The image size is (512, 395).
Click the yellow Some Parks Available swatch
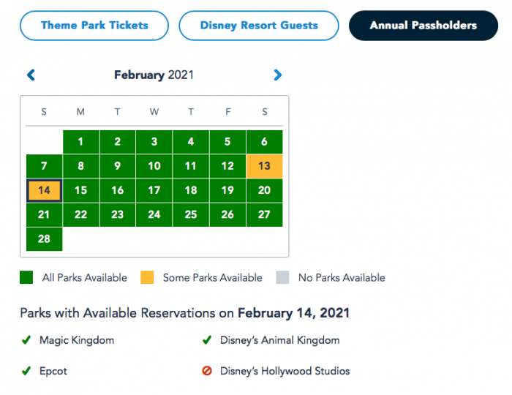(147, 277)
